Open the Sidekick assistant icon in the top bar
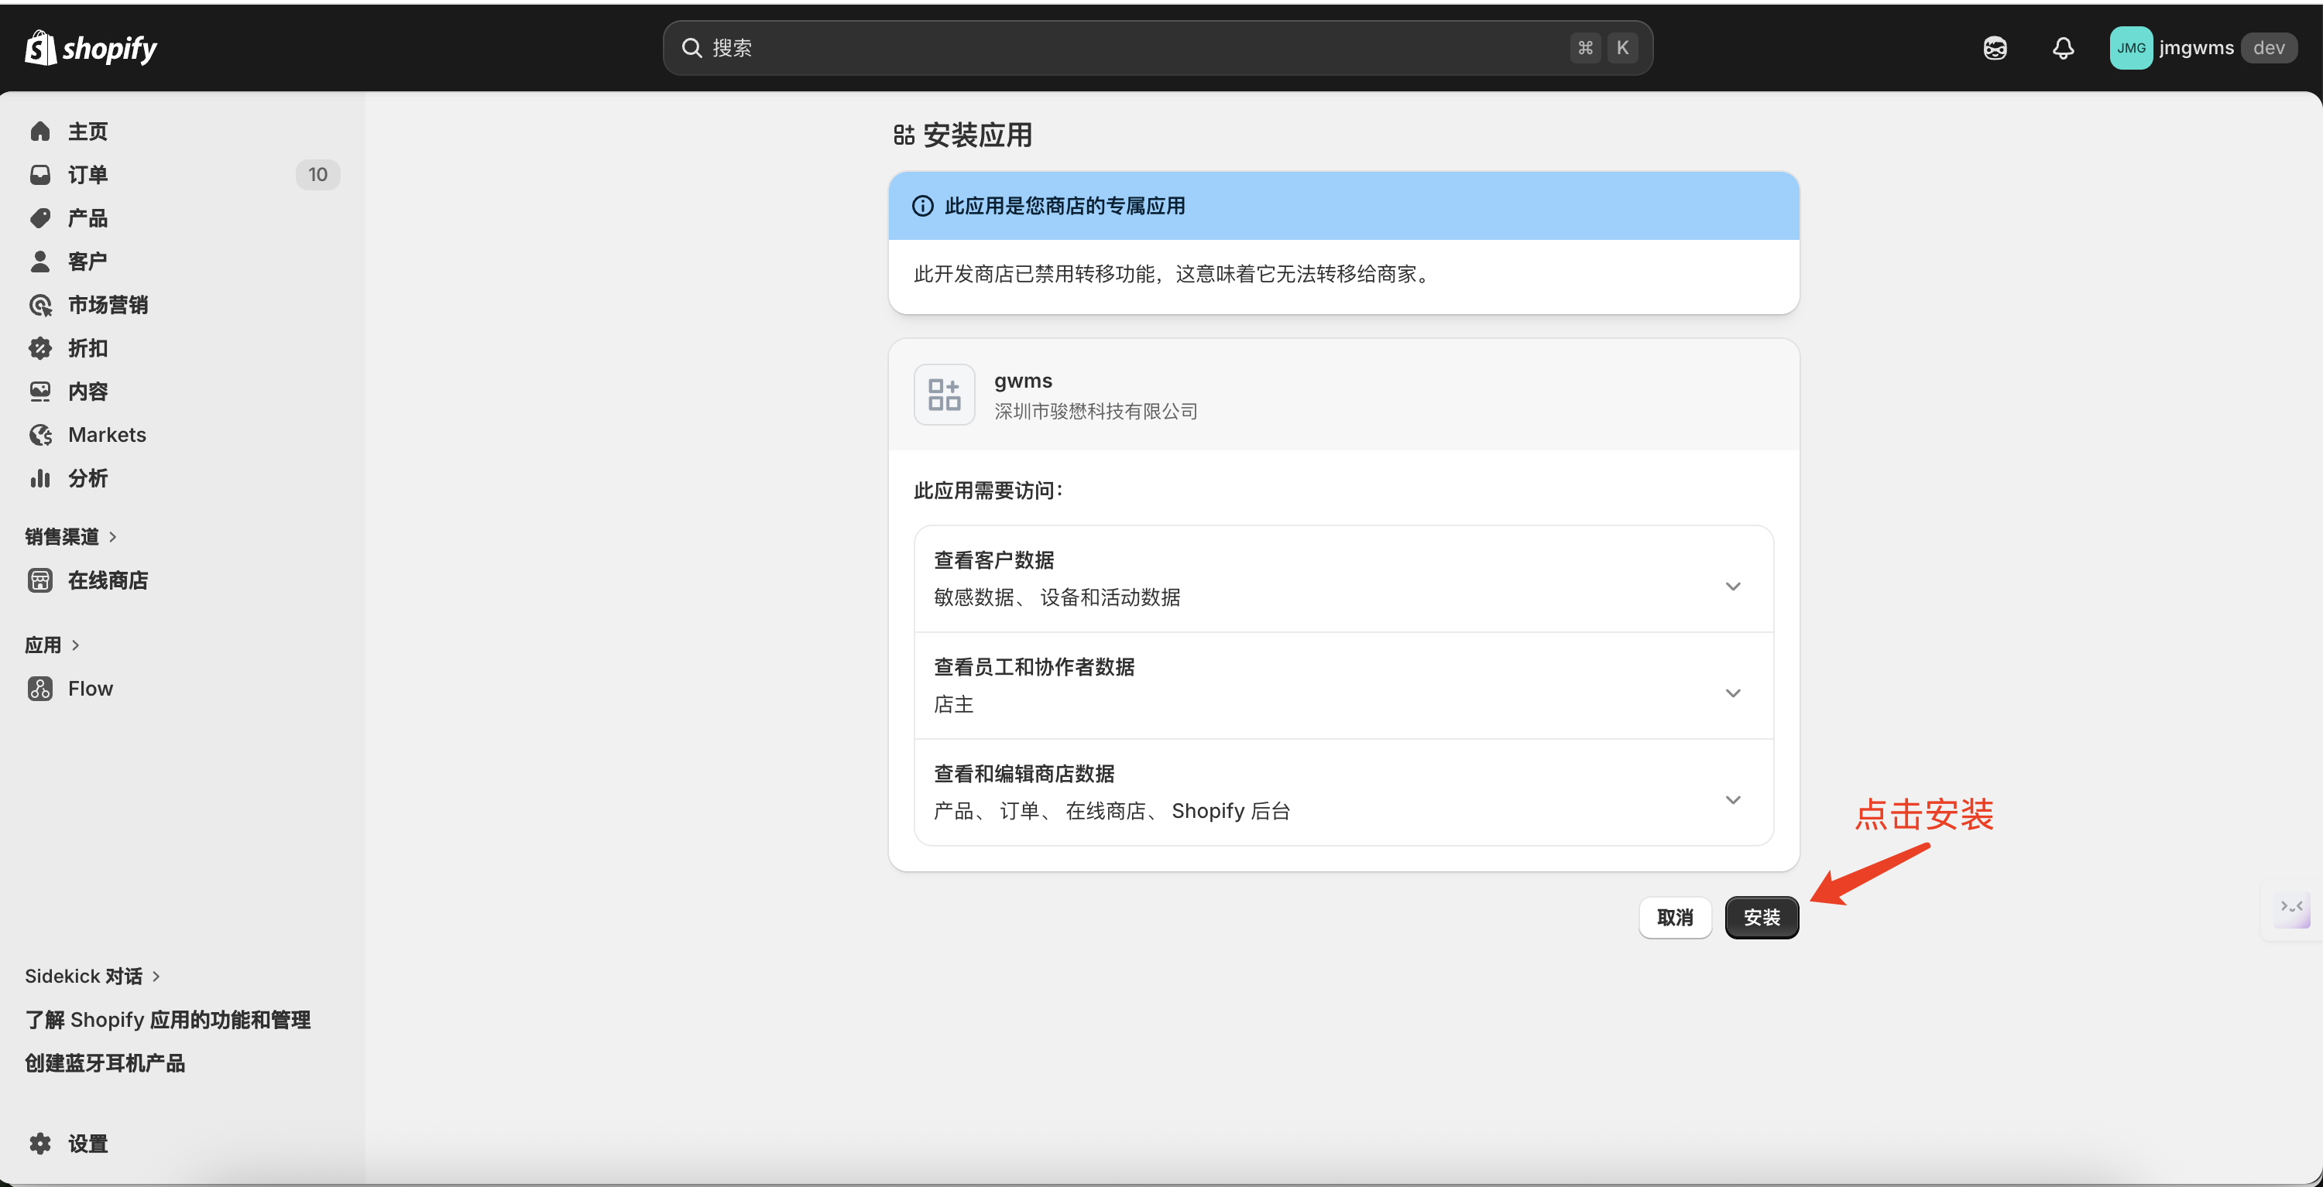2323x1187 pixels. click(1995, 48)
